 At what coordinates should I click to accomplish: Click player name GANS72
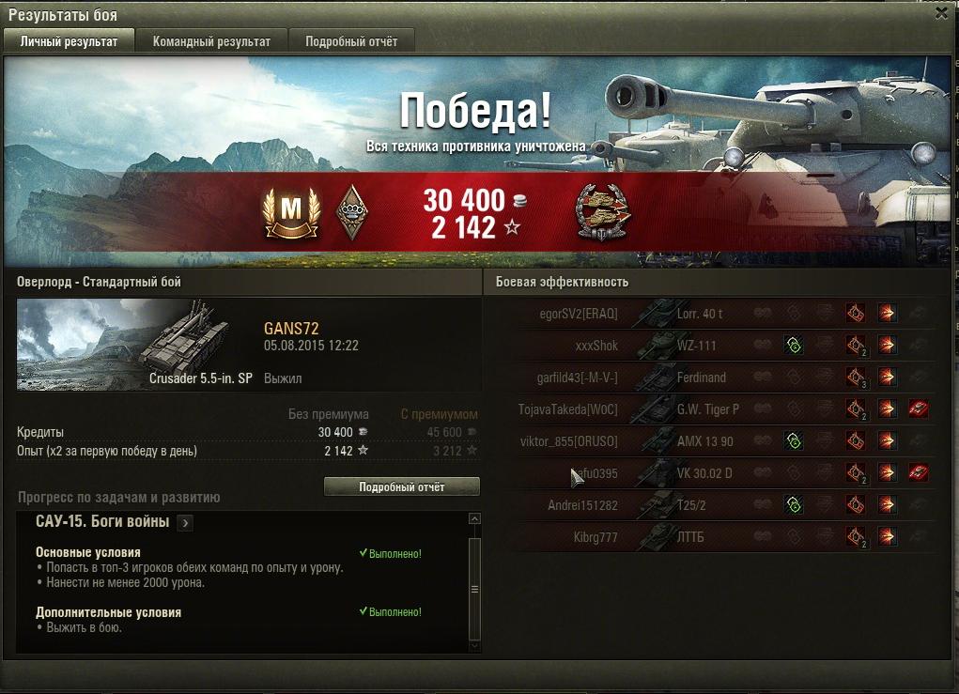click(291, 329)
